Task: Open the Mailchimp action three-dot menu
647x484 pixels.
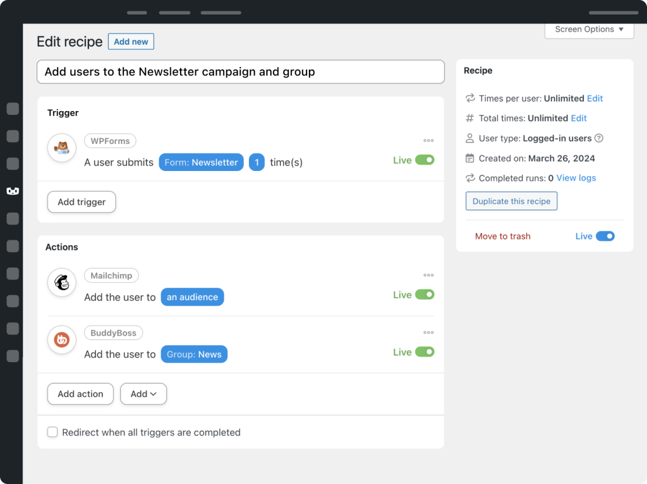Action: coord(428,275)
